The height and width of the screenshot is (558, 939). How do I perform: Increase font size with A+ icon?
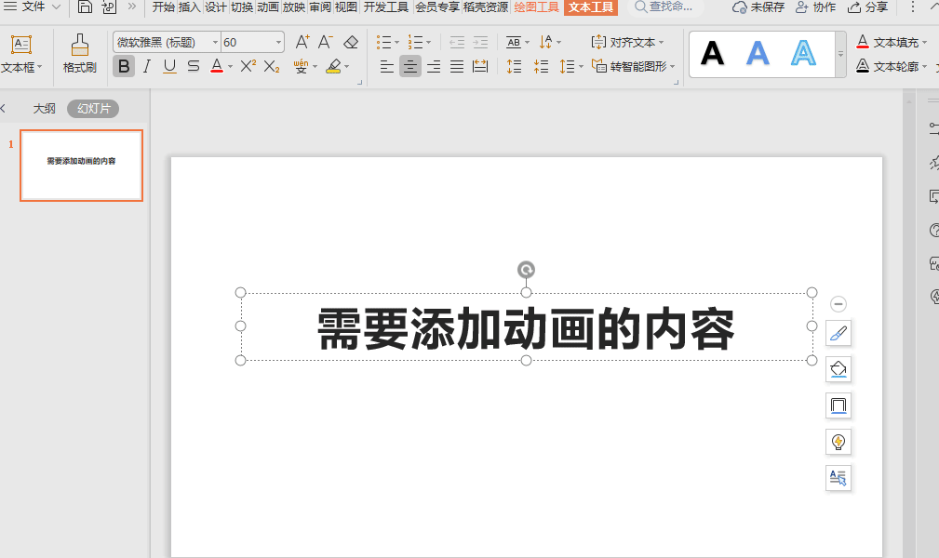coord(302,42)
